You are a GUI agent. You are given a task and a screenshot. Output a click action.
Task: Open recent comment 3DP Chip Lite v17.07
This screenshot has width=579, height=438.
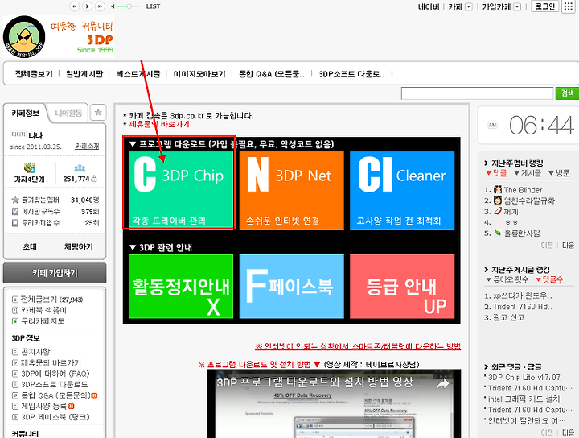coord(524,378)
